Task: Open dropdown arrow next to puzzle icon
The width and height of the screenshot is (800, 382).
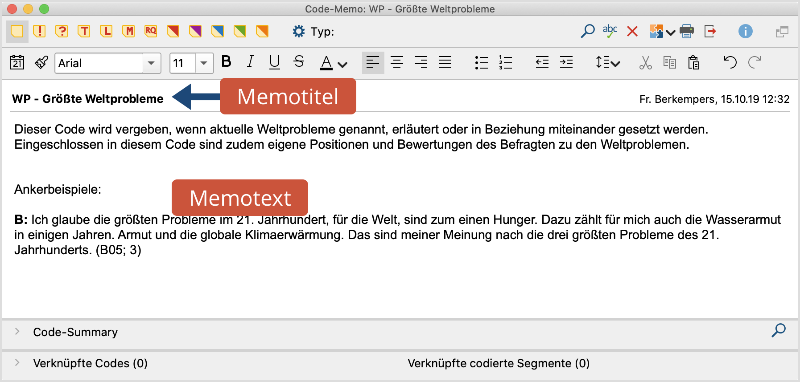Action: point(670,33)
